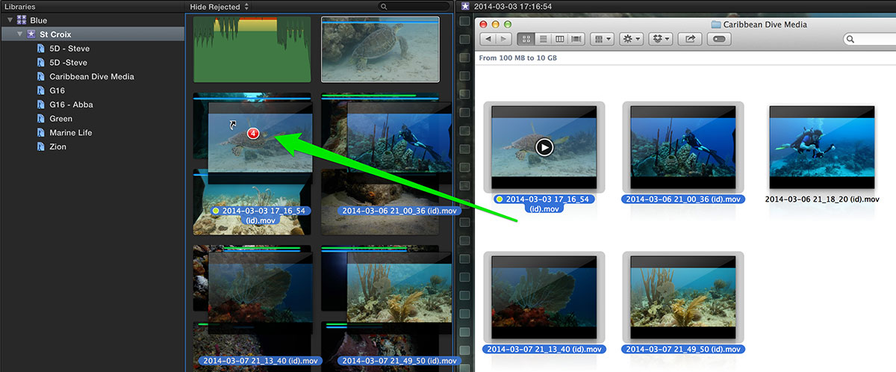This screenshot has width=896, height=372.
Task: Click the St Croix star icon
Action: [x=31, y=34]
